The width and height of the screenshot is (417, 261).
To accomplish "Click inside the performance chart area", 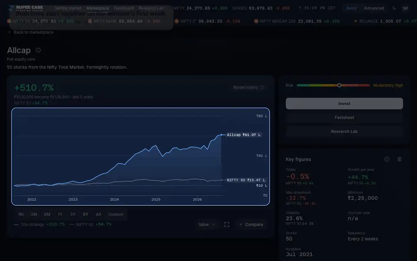I will [x=140, y=157].
